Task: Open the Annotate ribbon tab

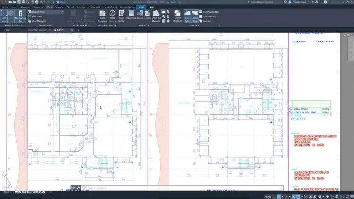Action: [x=25, y=7]
